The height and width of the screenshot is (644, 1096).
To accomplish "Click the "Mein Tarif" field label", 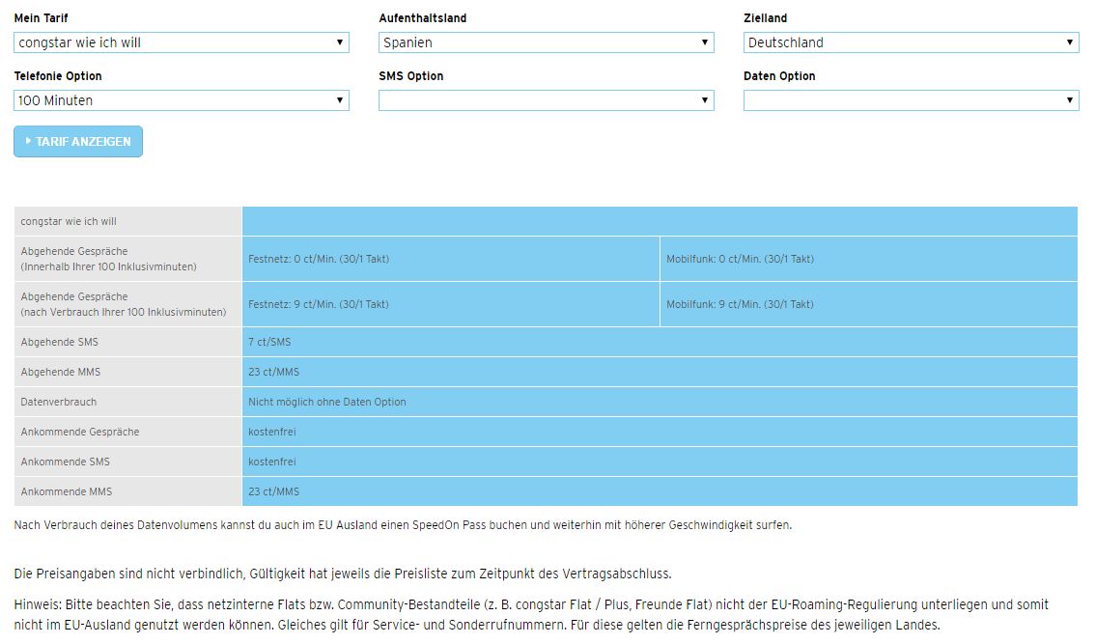I will [42, 18].
